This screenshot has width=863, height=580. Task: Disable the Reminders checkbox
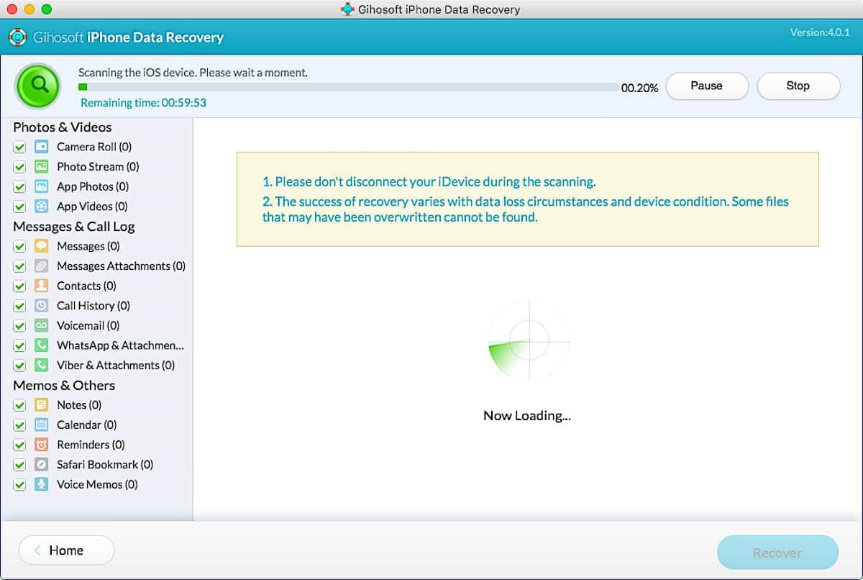point(19,445)
